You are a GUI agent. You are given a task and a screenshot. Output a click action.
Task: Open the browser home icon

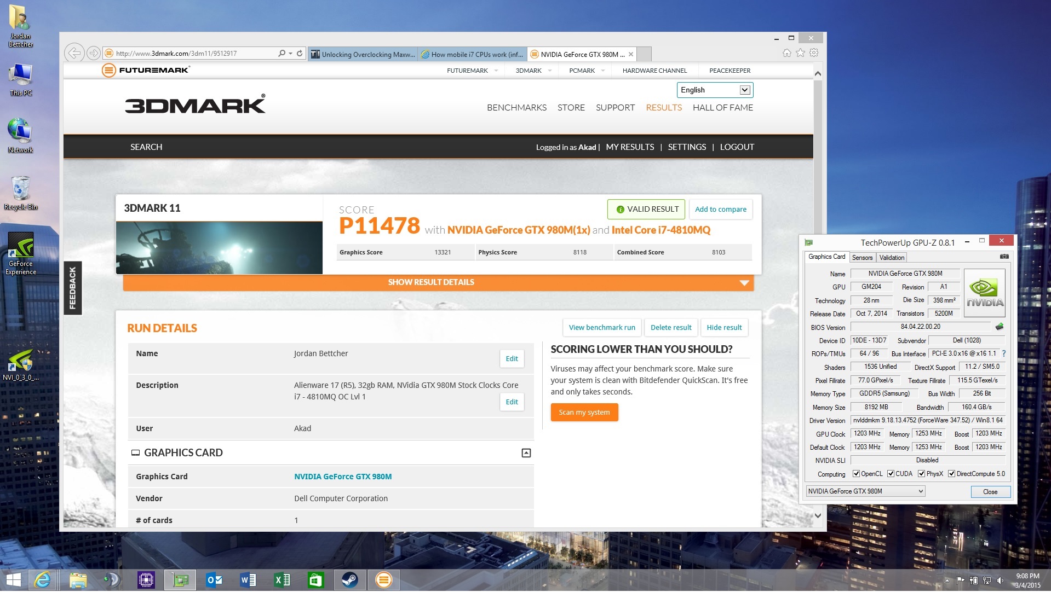click(x=786, y=53)
